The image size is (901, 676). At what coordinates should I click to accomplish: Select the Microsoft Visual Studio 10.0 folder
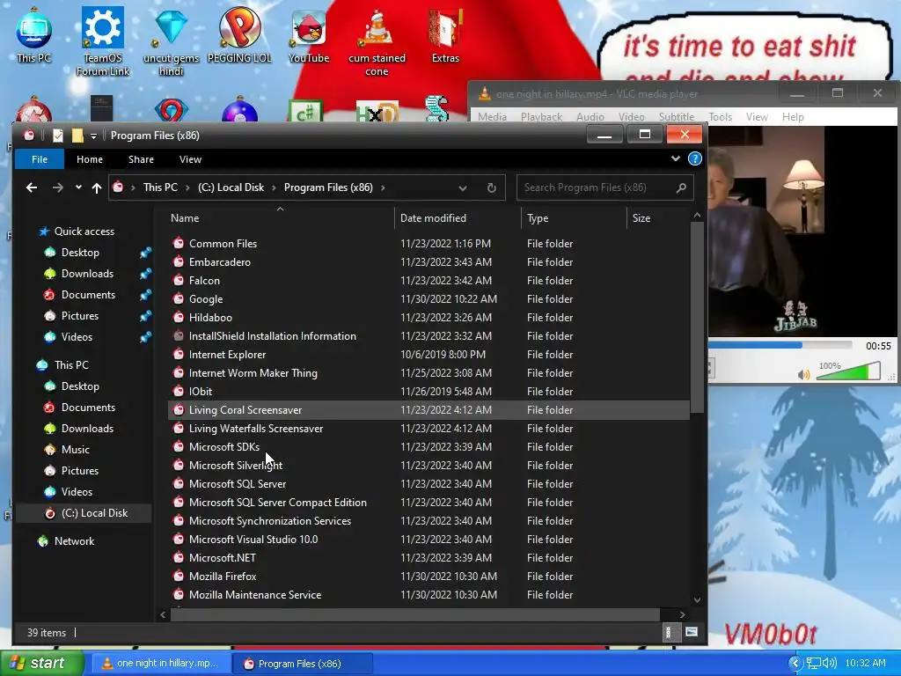(429, 540)
